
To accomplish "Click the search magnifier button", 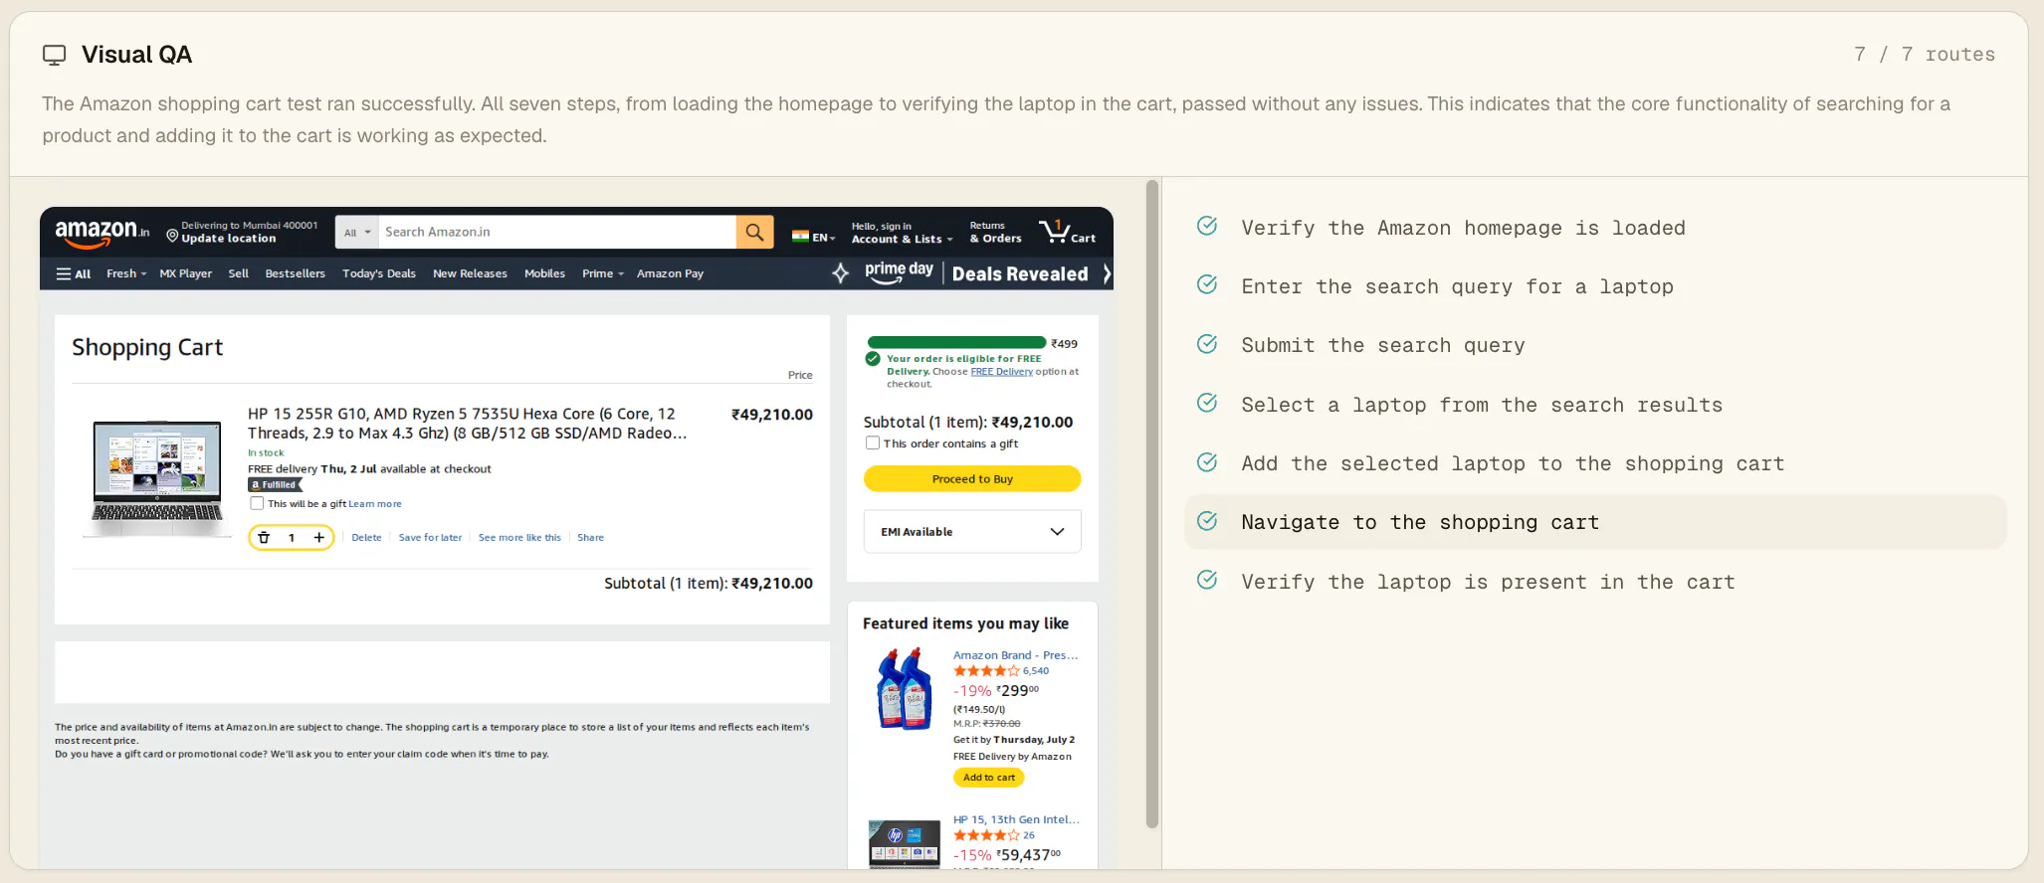I will (754, 232).
